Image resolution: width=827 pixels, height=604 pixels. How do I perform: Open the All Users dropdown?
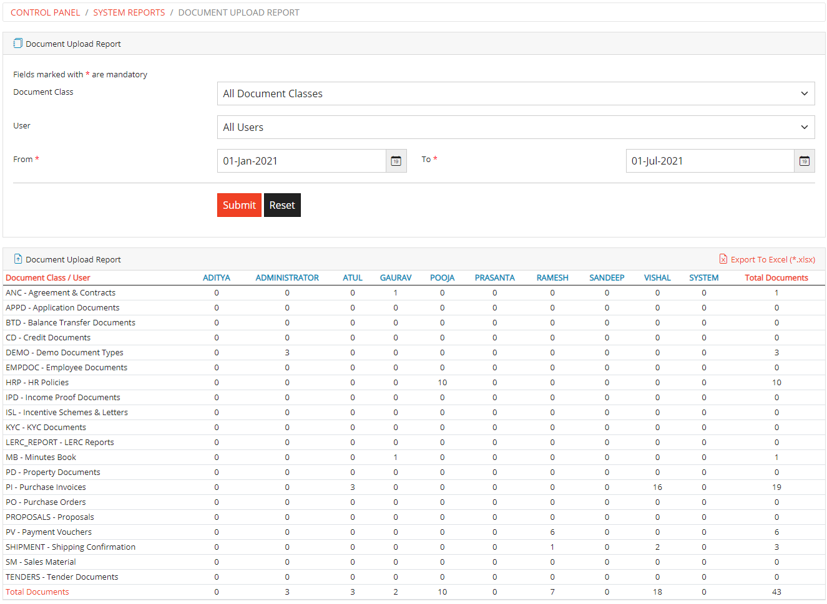tap(516, 127)
